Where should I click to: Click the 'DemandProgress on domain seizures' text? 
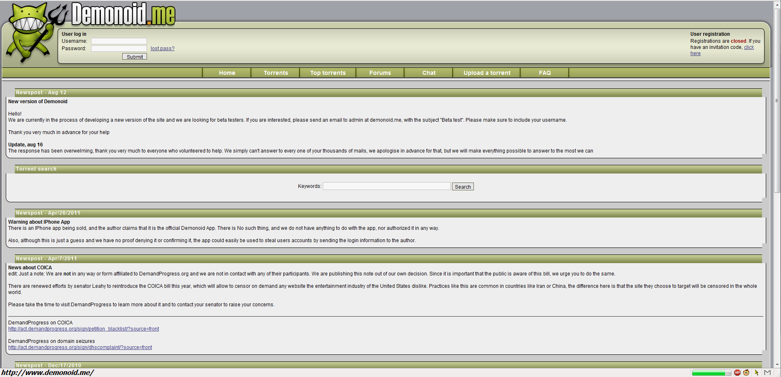51,341
